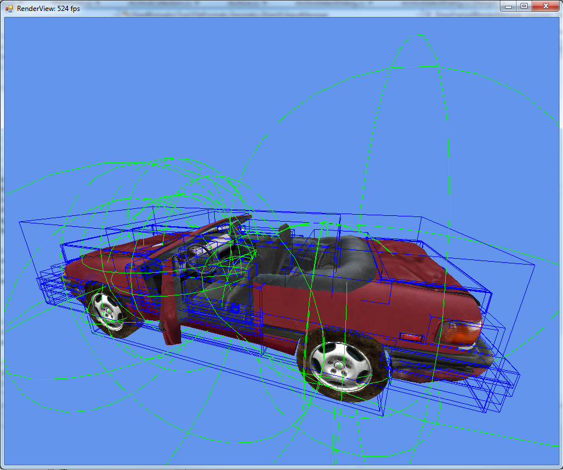Minimize the RenderView window

(508, 6)
